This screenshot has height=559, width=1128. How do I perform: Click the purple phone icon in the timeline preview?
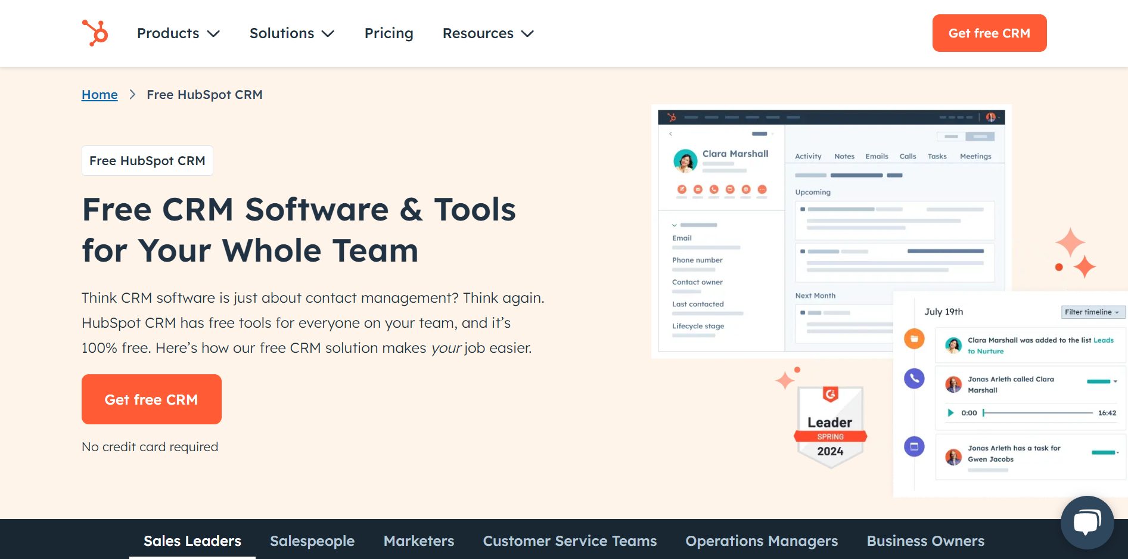click(914, 378)
